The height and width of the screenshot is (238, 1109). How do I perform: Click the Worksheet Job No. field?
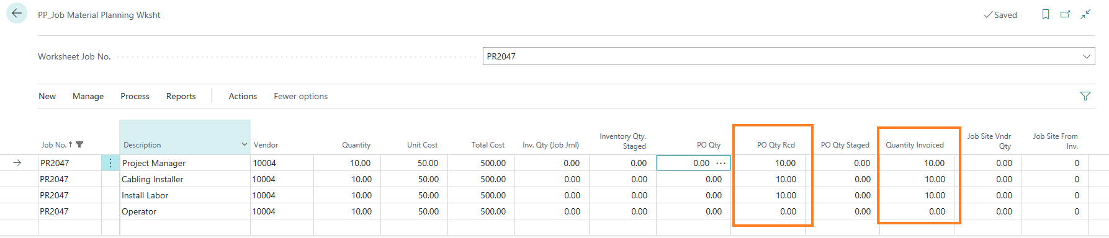pos(789,56)
